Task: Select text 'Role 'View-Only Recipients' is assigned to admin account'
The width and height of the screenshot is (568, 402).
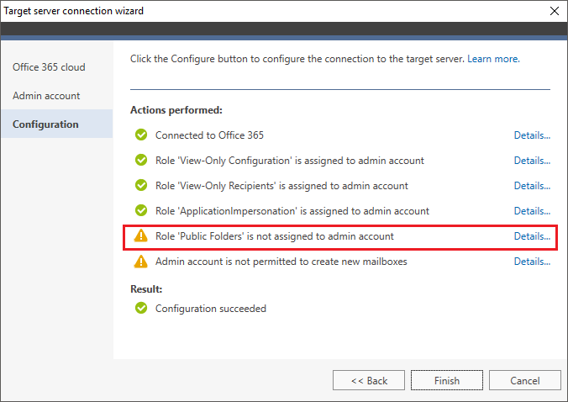Action: point(281,186)
